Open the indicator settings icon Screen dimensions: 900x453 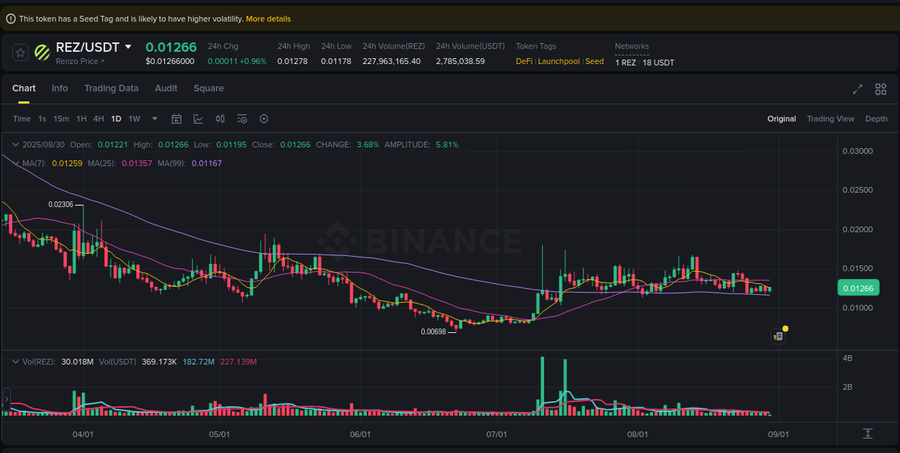(242, 119)
